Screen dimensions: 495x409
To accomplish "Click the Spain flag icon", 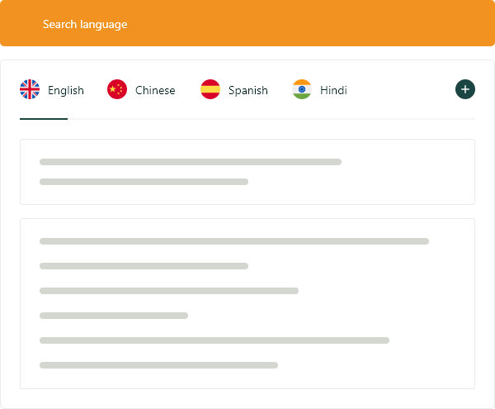I will [210, 90].
